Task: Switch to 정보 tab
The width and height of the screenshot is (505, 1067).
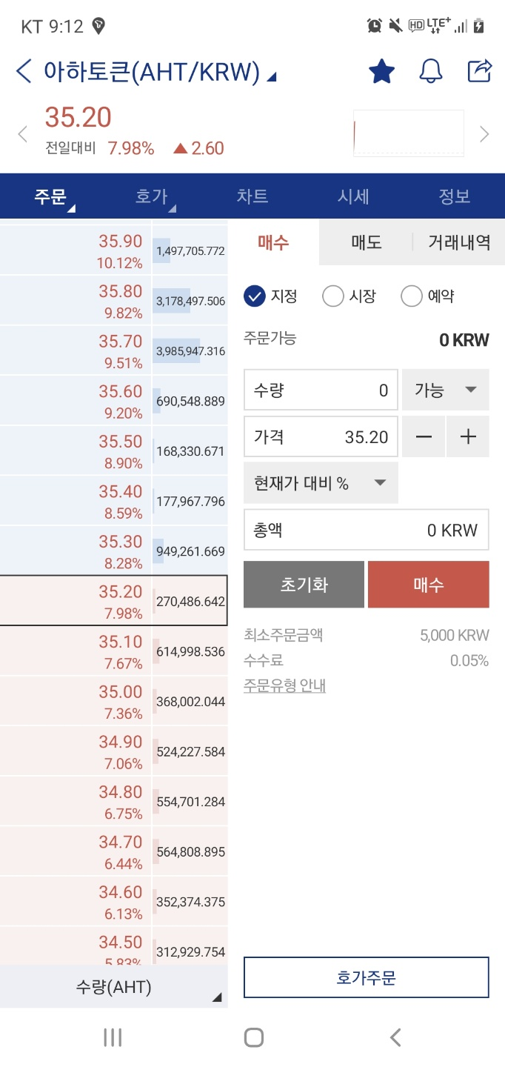Action: tap(455, 196)
